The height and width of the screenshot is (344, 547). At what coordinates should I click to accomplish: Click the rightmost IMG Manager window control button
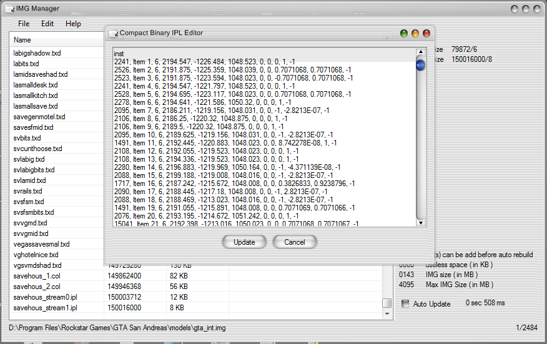(x=538, y=9)
